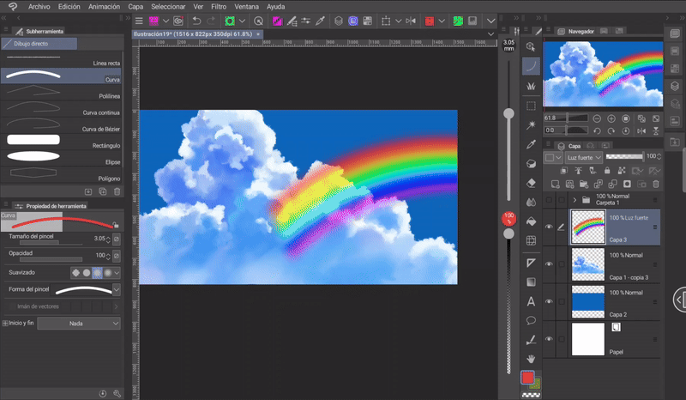This screenshot has width=686, height=400.
Task: Choose the rectangular selection marquee tool
Action: pyautogui.click(x=531, y=106)
